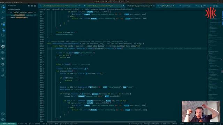Click the line and column indicator in status bar

pos(165,124)
